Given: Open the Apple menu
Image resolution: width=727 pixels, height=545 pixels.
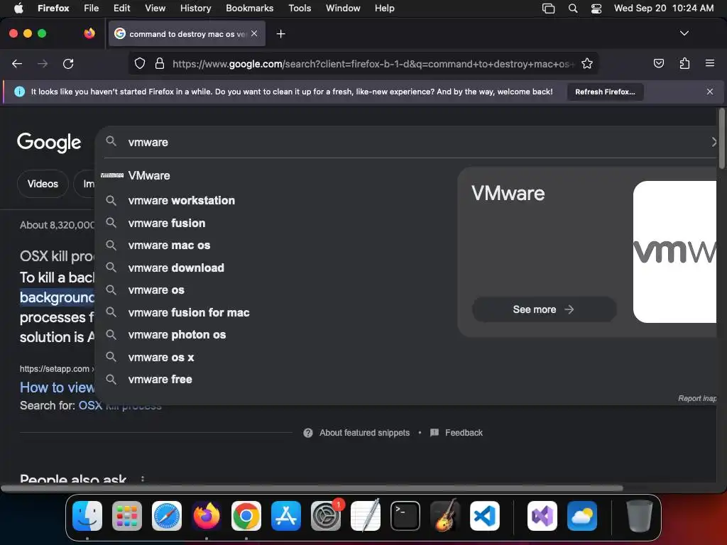Looking at the screenshot, I should (x=18, y=9).
